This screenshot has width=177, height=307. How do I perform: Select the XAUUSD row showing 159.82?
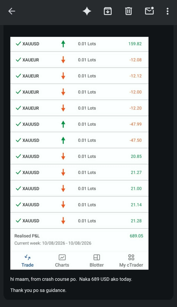pyautogui.click(x=79, y=44)
